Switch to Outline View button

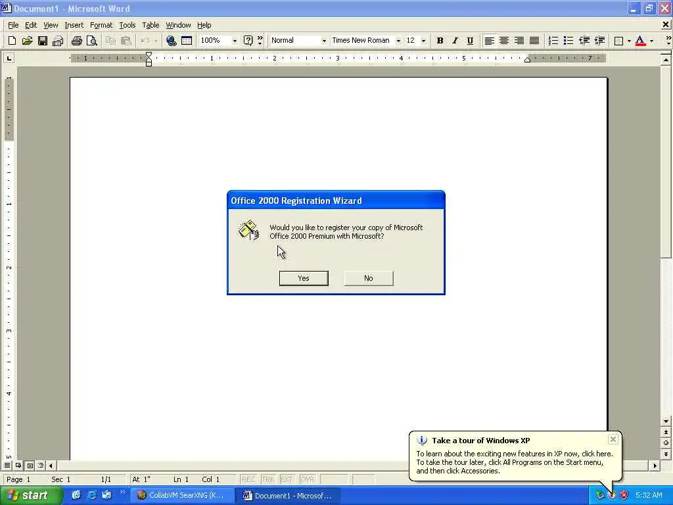pos(41,466)
